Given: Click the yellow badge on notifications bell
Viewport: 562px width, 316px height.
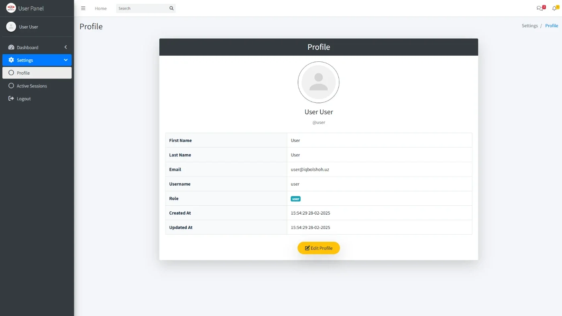Looking at the screenshot, I should (558, 7).
